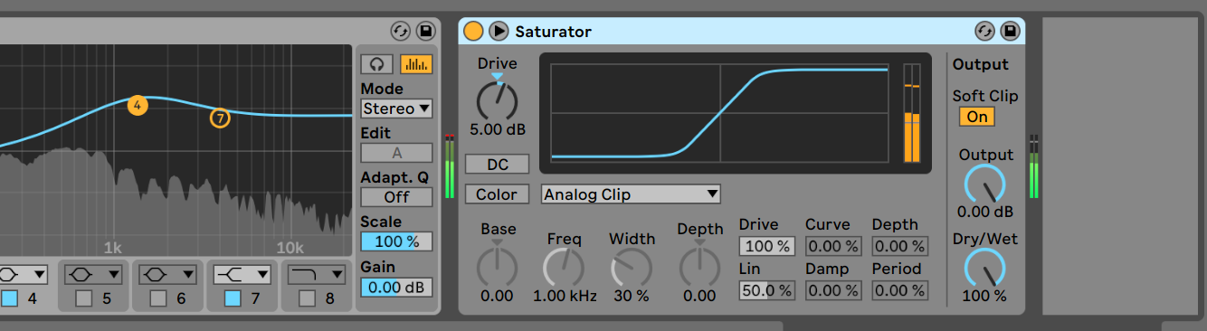Enable EQ audition headphone mode
This screenshot has width=1207, height=331.
[x=376, y=64]
